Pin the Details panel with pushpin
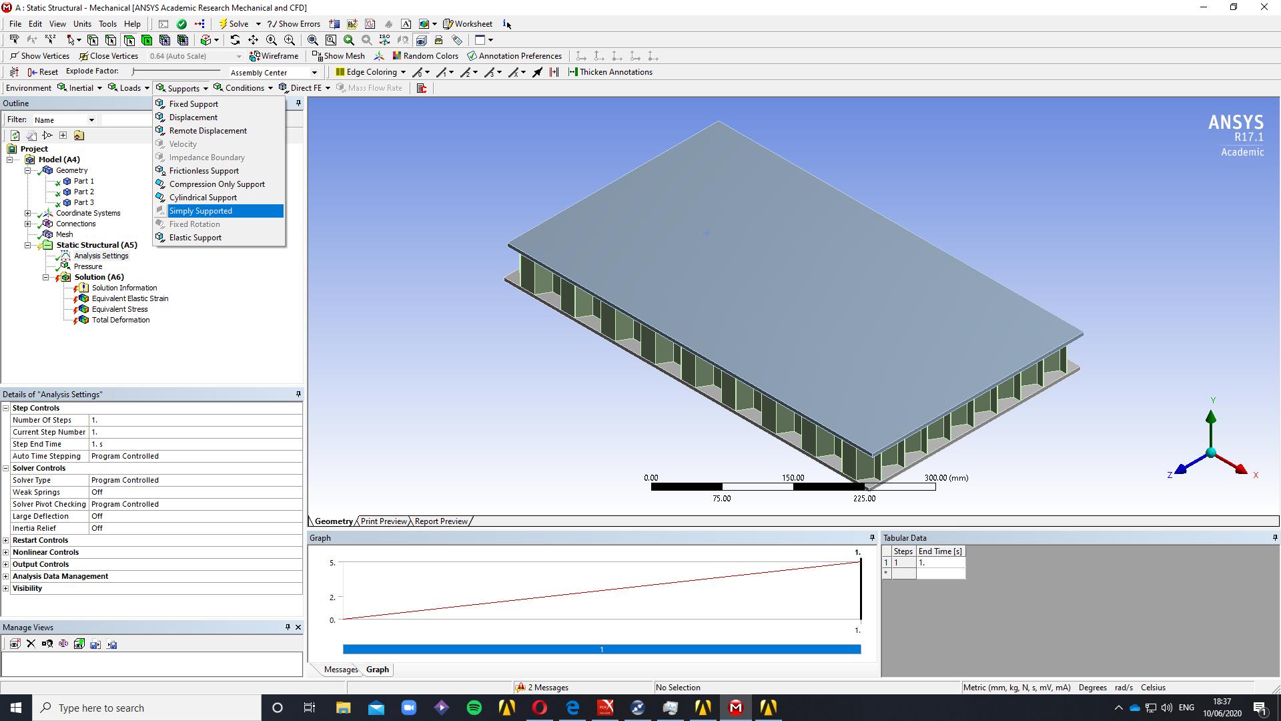Screen dimensions: 1281x721 [x=298, y=395]
